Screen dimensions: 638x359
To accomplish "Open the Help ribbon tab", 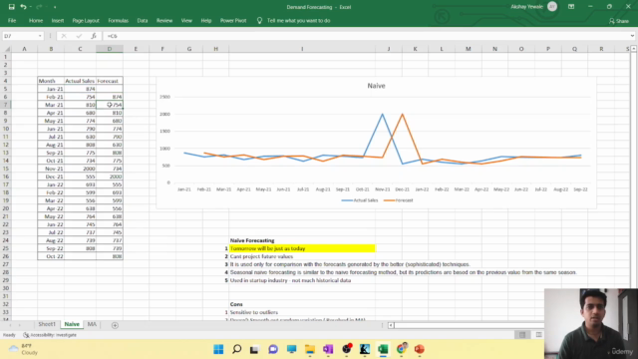I will coord(206,20).
